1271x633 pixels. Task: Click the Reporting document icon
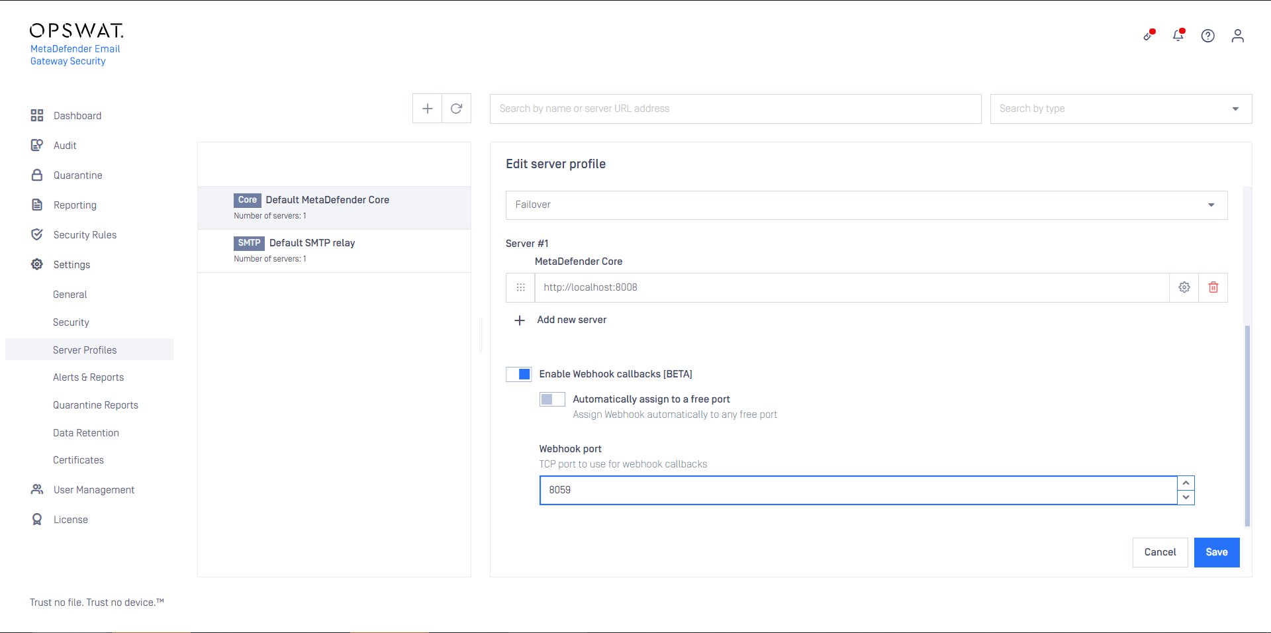pos(37,205)
